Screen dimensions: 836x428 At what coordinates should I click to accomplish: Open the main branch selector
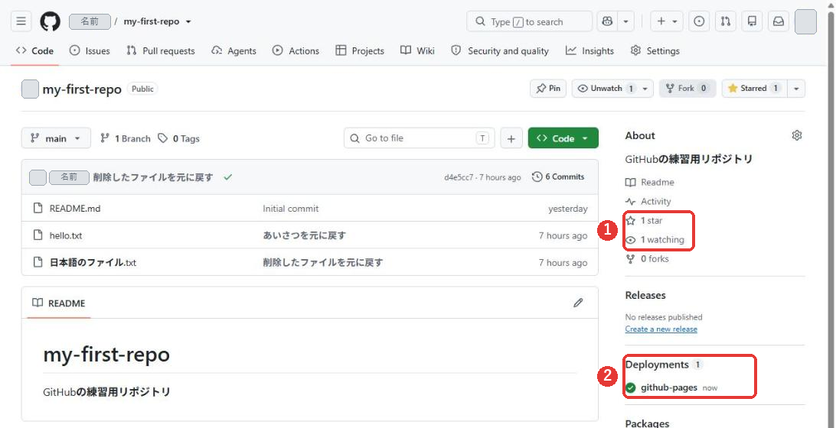click(56, 138)
